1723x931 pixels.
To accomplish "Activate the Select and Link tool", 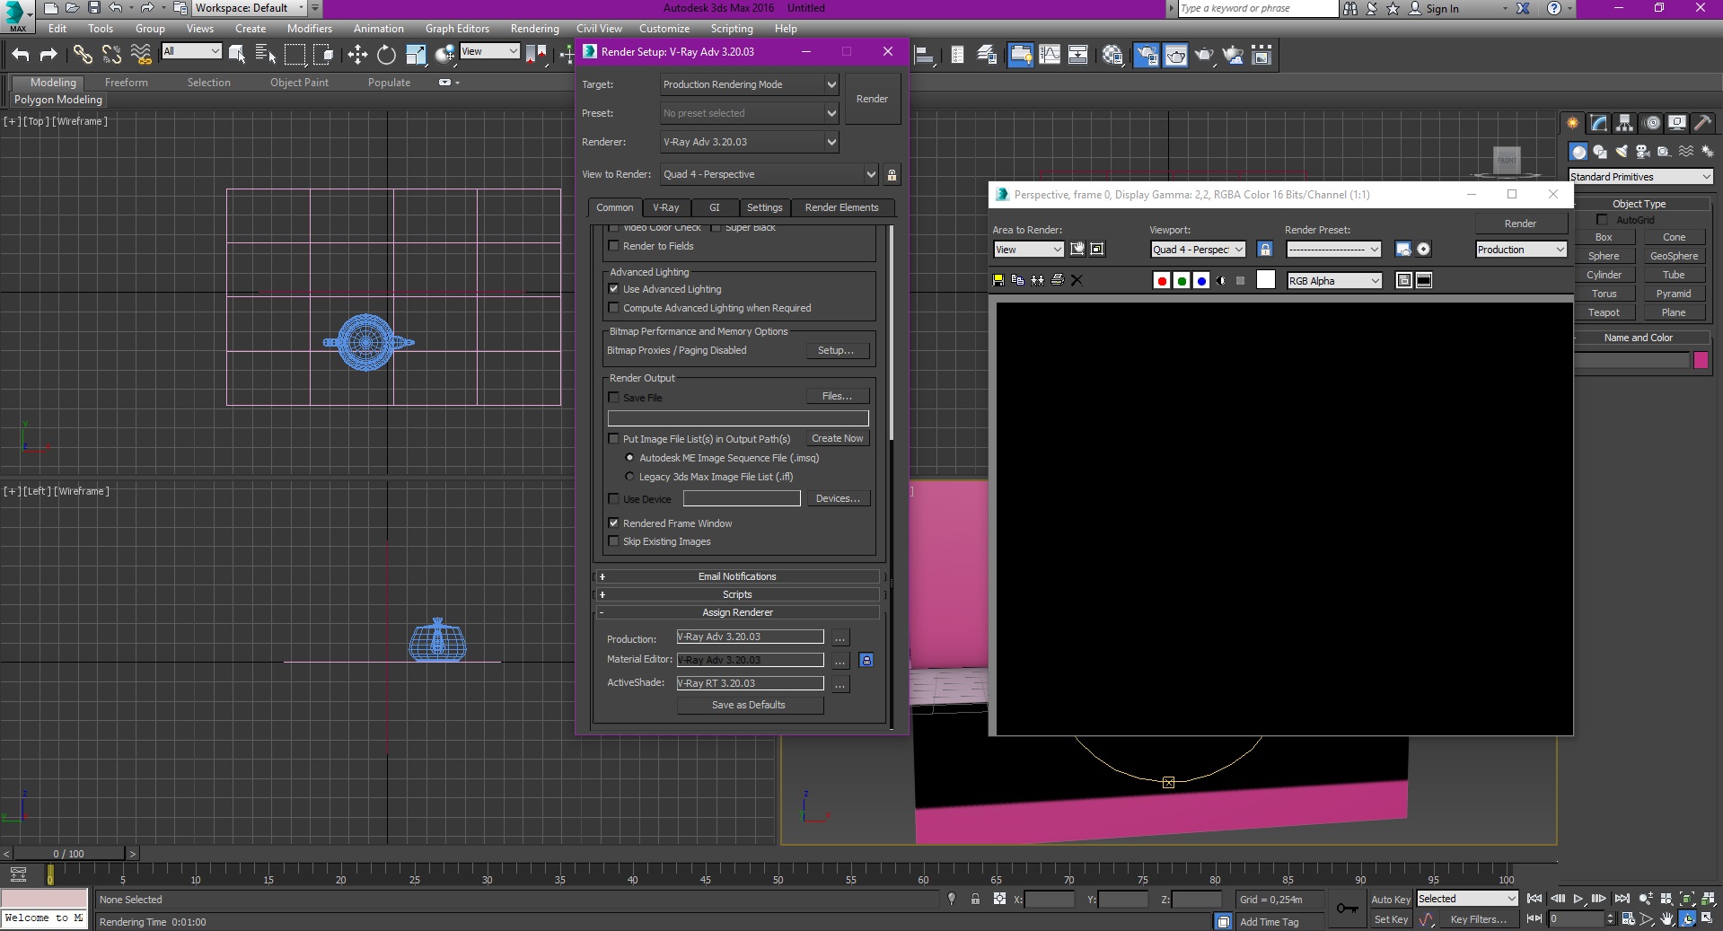I will 83,55.
